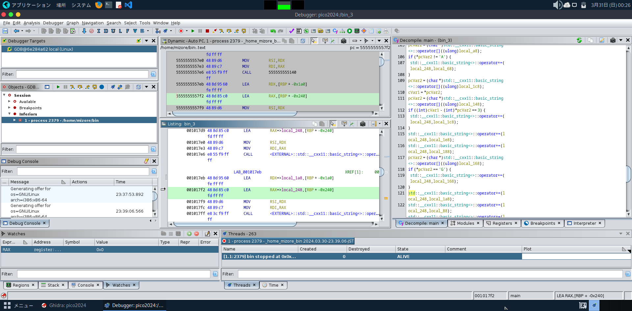Click Step Into icon in Objects panel
632x311 pixels.
tap(73, 87)
